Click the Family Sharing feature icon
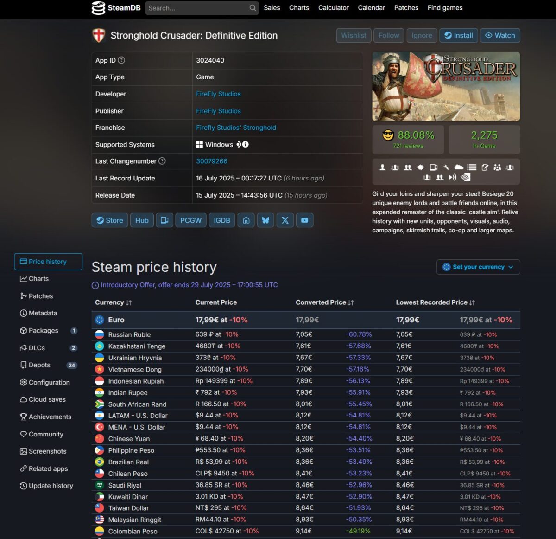The width and height of the screenshot is (556, 539). pyautogui.click(x=497, y=167)
